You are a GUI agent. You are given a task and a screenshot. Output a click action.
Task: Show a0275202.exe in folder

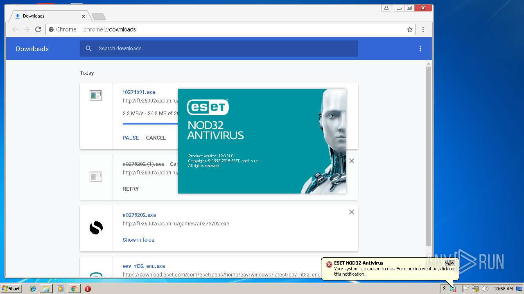click(x=140, y=240)
